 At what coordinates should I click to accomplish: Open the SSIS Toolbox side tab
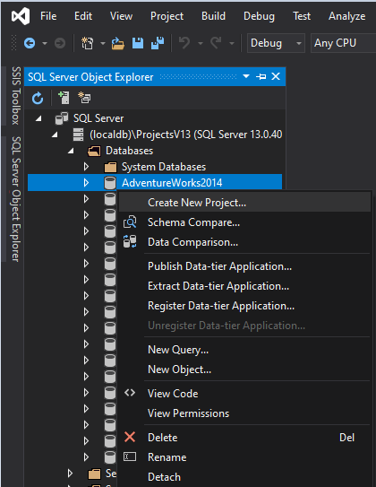click(16, 96)
